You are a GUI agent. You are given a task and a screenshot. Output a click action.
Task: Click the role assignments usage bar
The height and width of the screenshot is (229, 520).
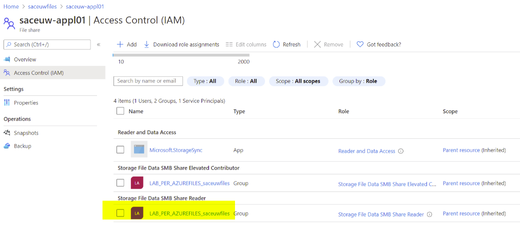(x=181, y=55)
